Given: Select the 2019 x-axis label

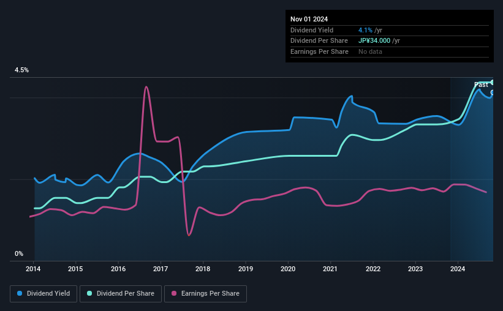Looking at the screenshot, I should [x=246, y=269].
